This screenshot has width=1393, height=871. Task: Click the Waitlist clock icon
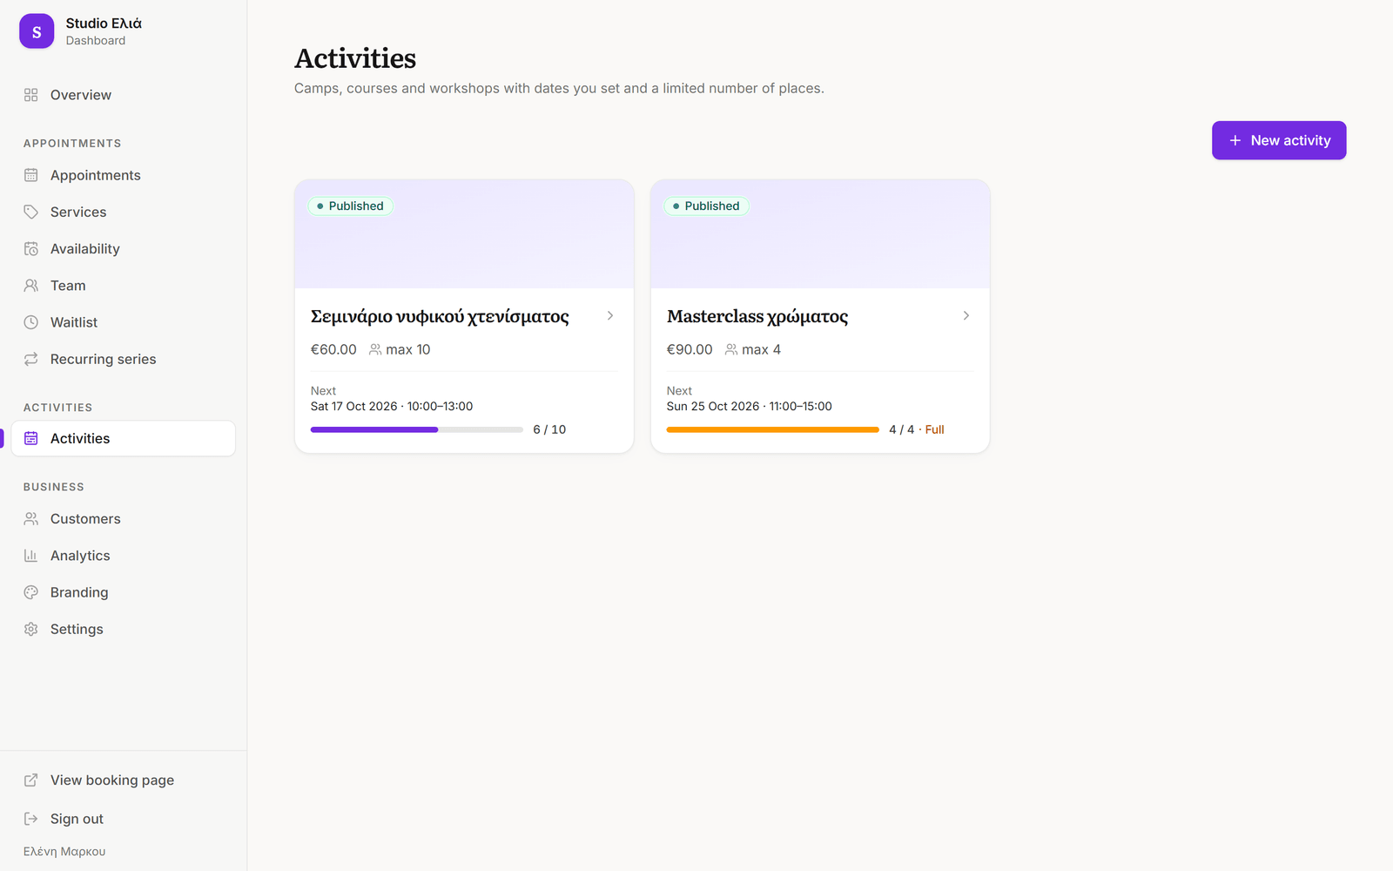click(31, 322)
